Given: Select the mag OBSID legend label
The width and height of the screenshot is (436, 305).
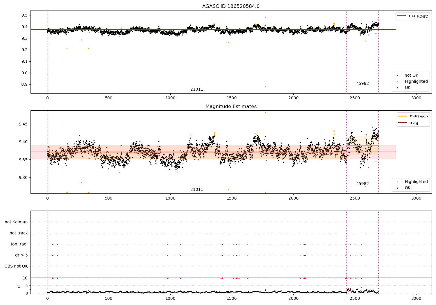Looking at the screenshot, I should point(419,116).
